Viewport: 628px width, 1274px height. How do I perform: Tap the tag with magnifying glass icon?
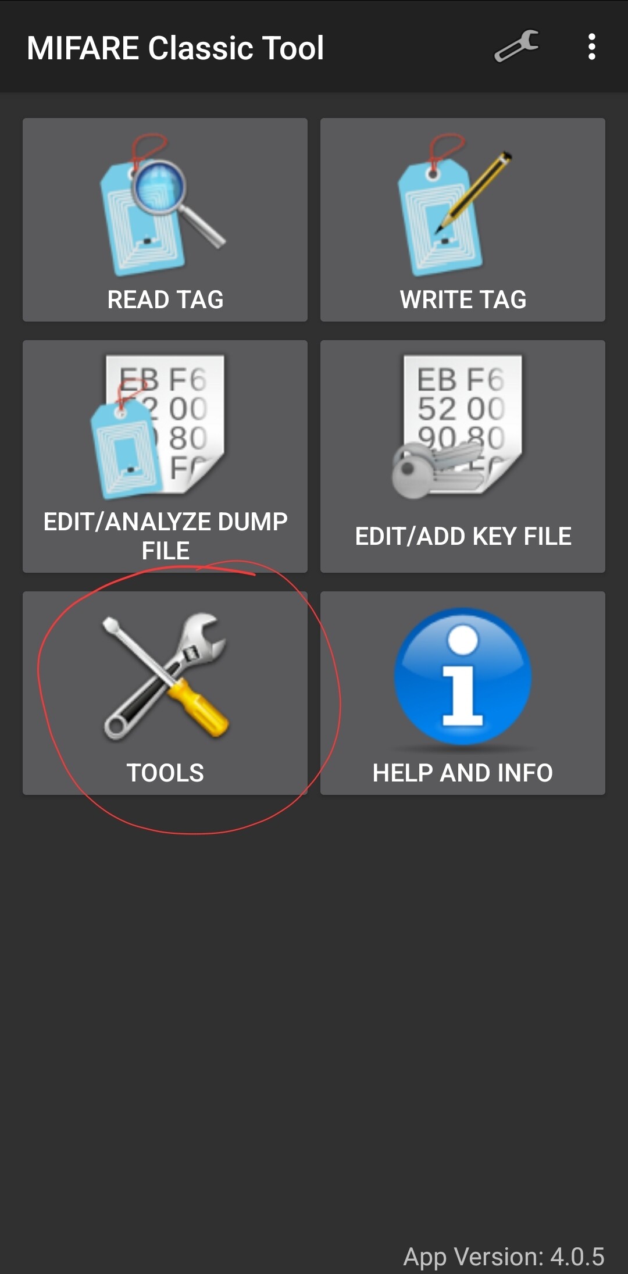click(x=163, y=205)
